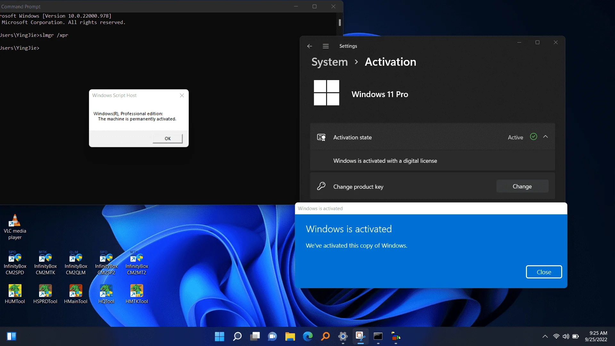This screenshot has height=346, width=615.
Task: Open Windows Start menu
Action: (219, 336)
